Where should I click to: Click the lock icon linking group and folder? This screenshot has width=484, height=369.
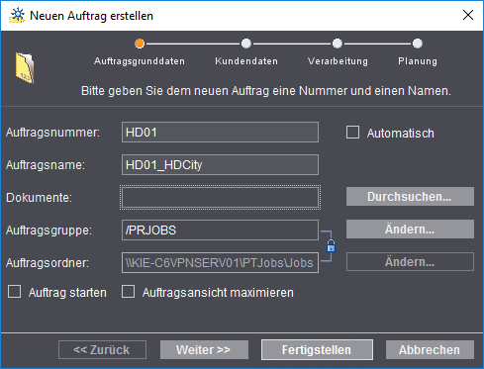[331, 246]
